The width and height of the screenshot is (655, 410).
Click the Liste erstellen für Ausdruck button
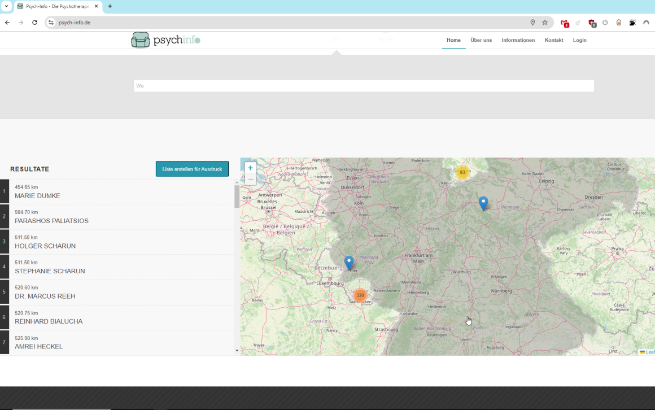[192, 169]
